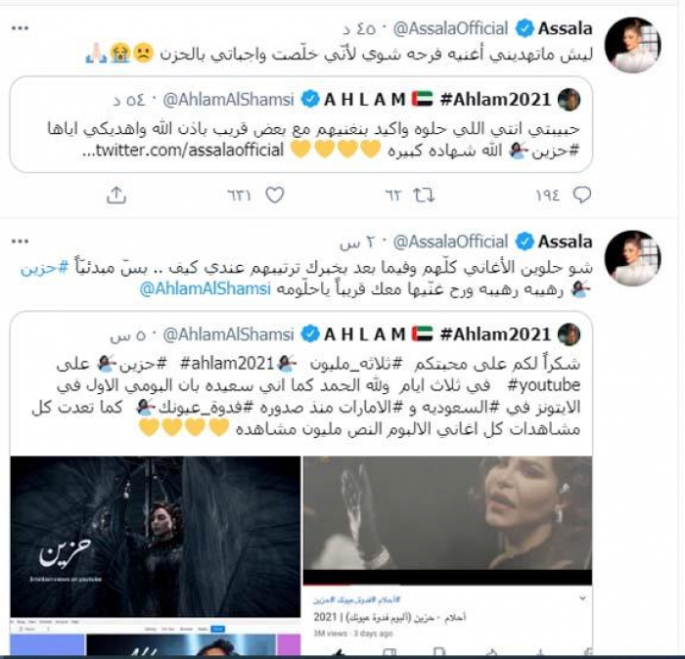Open the #حزين hashtag in second Assala tweet
The width and height of the screenshot is (685, 659).
pos(45,268)
